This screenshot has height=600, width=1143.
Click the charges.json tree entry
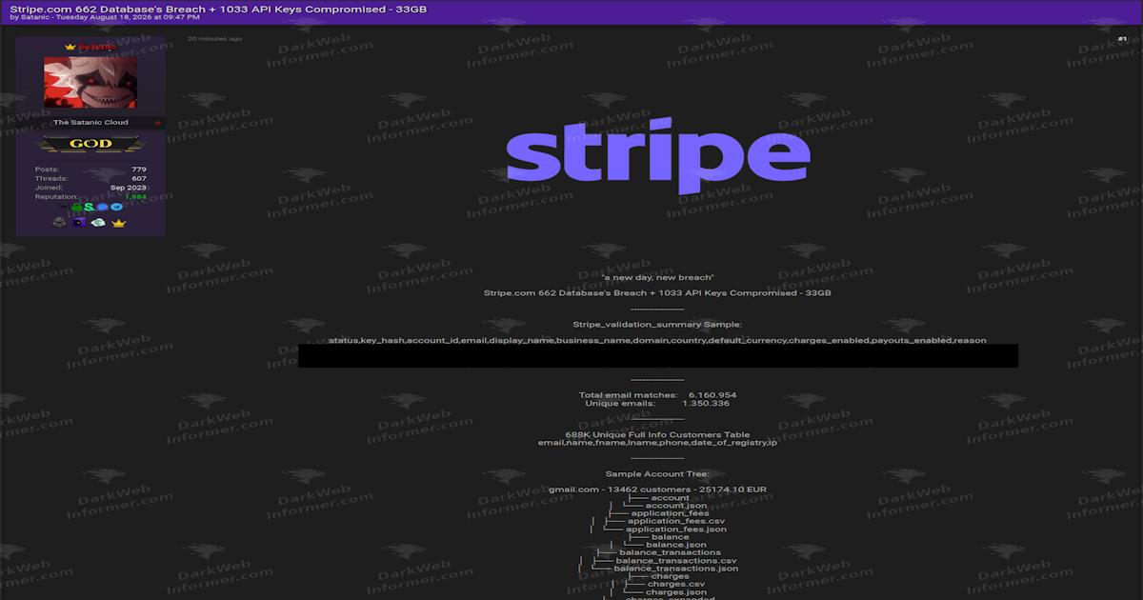(x=676, y=592)
